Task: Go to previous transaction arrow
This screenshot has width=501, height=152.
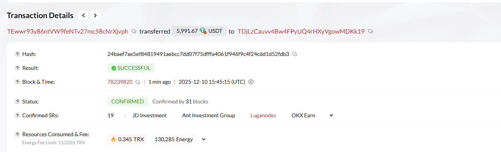Action: (83, 15)
